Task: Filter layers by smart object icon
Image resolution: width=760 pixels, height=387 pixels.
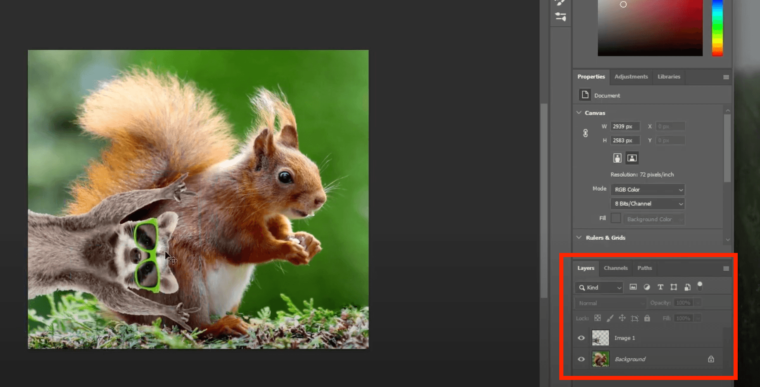Action: 687,287
